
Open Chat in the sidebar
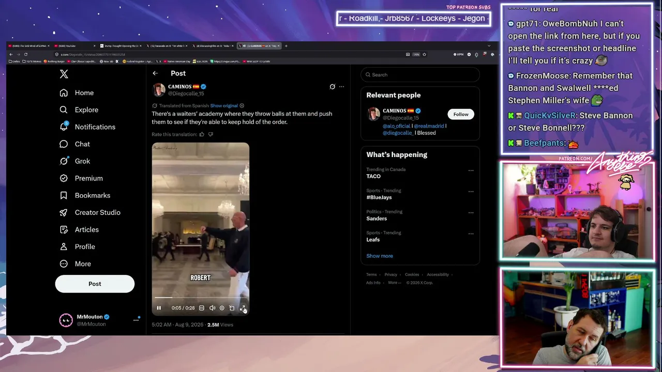pos(74,144)
